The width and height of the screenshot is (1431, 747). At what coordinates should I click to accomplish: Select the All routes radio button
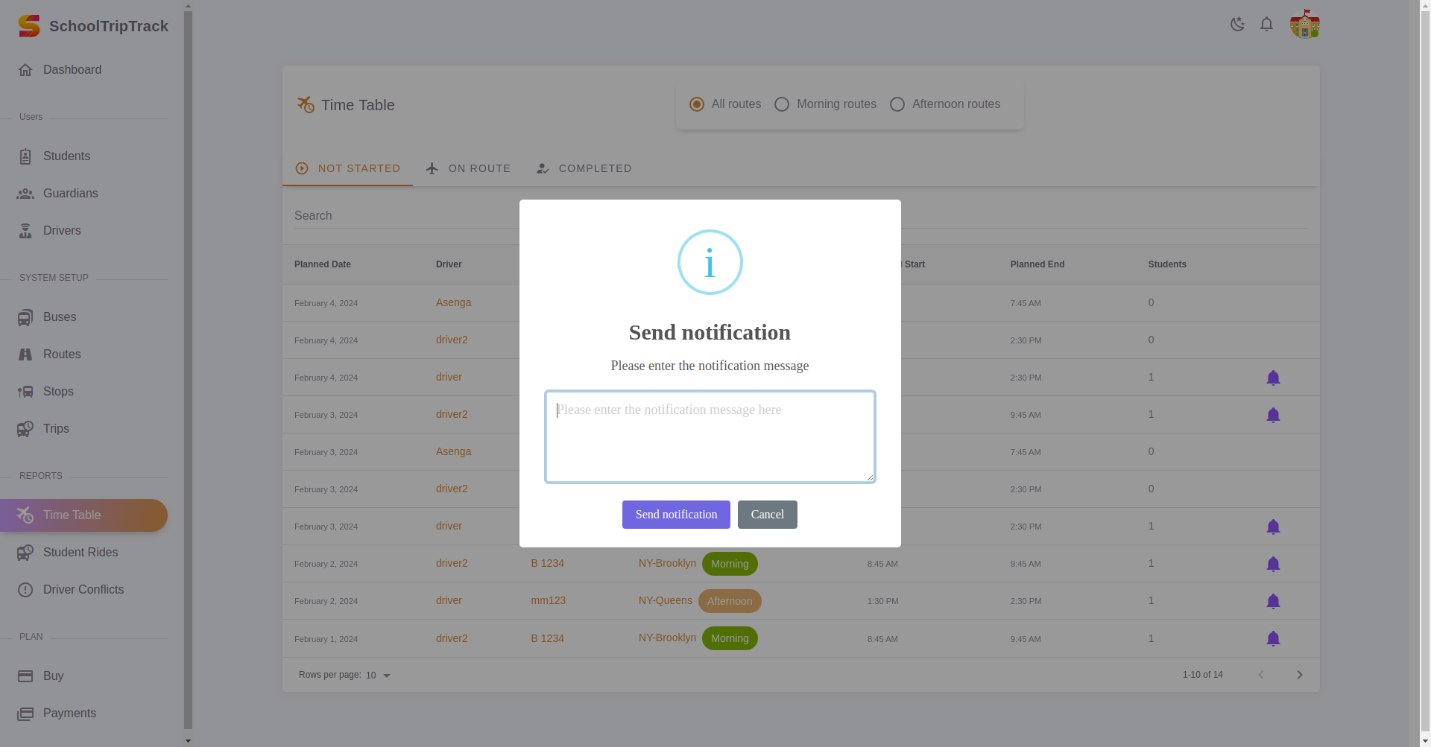[x=697, y=104]
